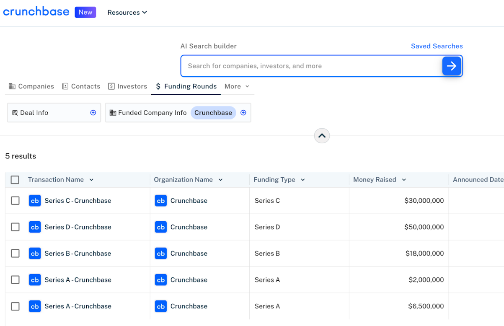Viewport: 504px width, 326px height.
Task: Open the Deal Info filter box
Action: point(54,113)
